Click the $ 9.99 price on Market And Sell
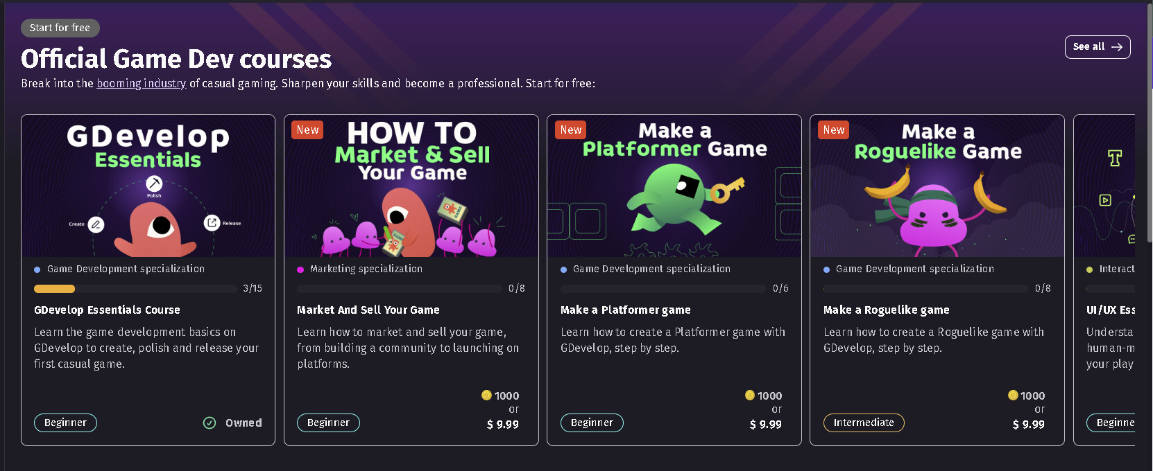This screenshot has width=1153, height=471. [503, 424]
